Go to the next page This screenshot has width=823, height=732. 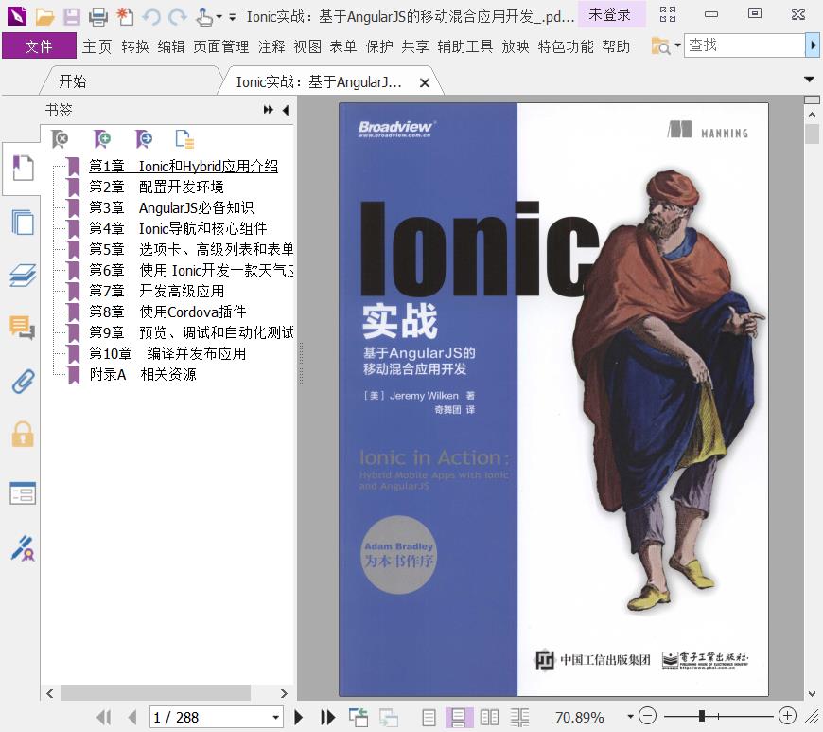(x=299, y=717)
